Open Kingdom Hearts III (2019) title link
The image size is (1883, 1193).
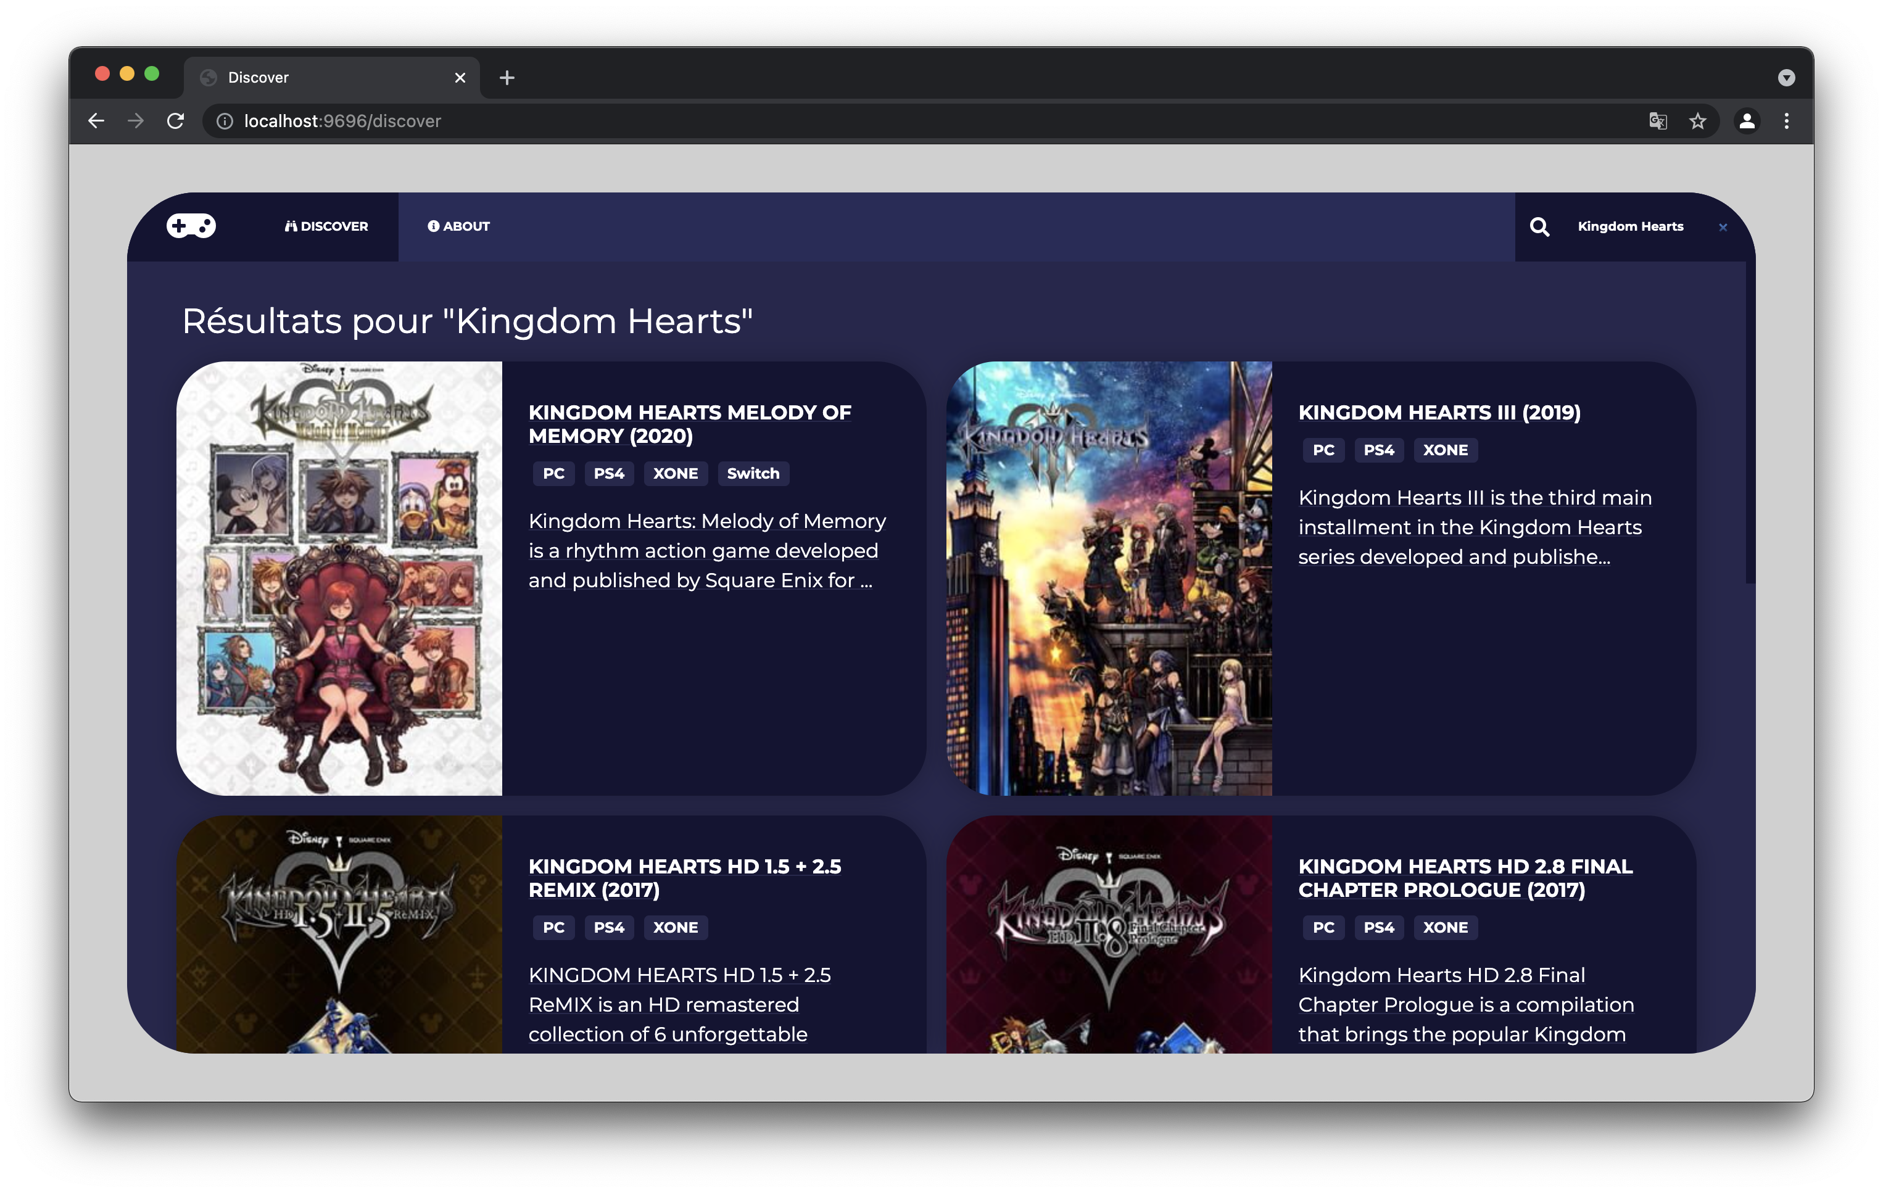click(x=1439, y=412)
